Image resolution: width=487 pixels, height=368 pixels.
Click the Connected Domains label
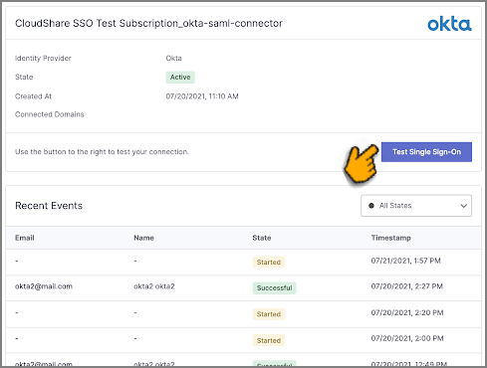pos(50,114)
